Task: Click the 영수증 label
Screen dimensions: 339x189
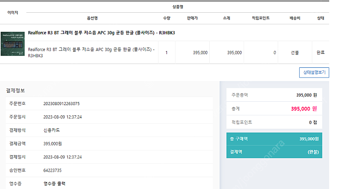Action: click(15, 183)
